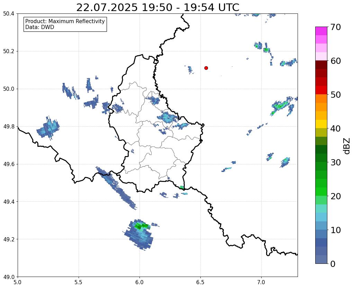
Task: Click the long diagonal echo streak southwest of Luxembourg
Action: point(116,188)
